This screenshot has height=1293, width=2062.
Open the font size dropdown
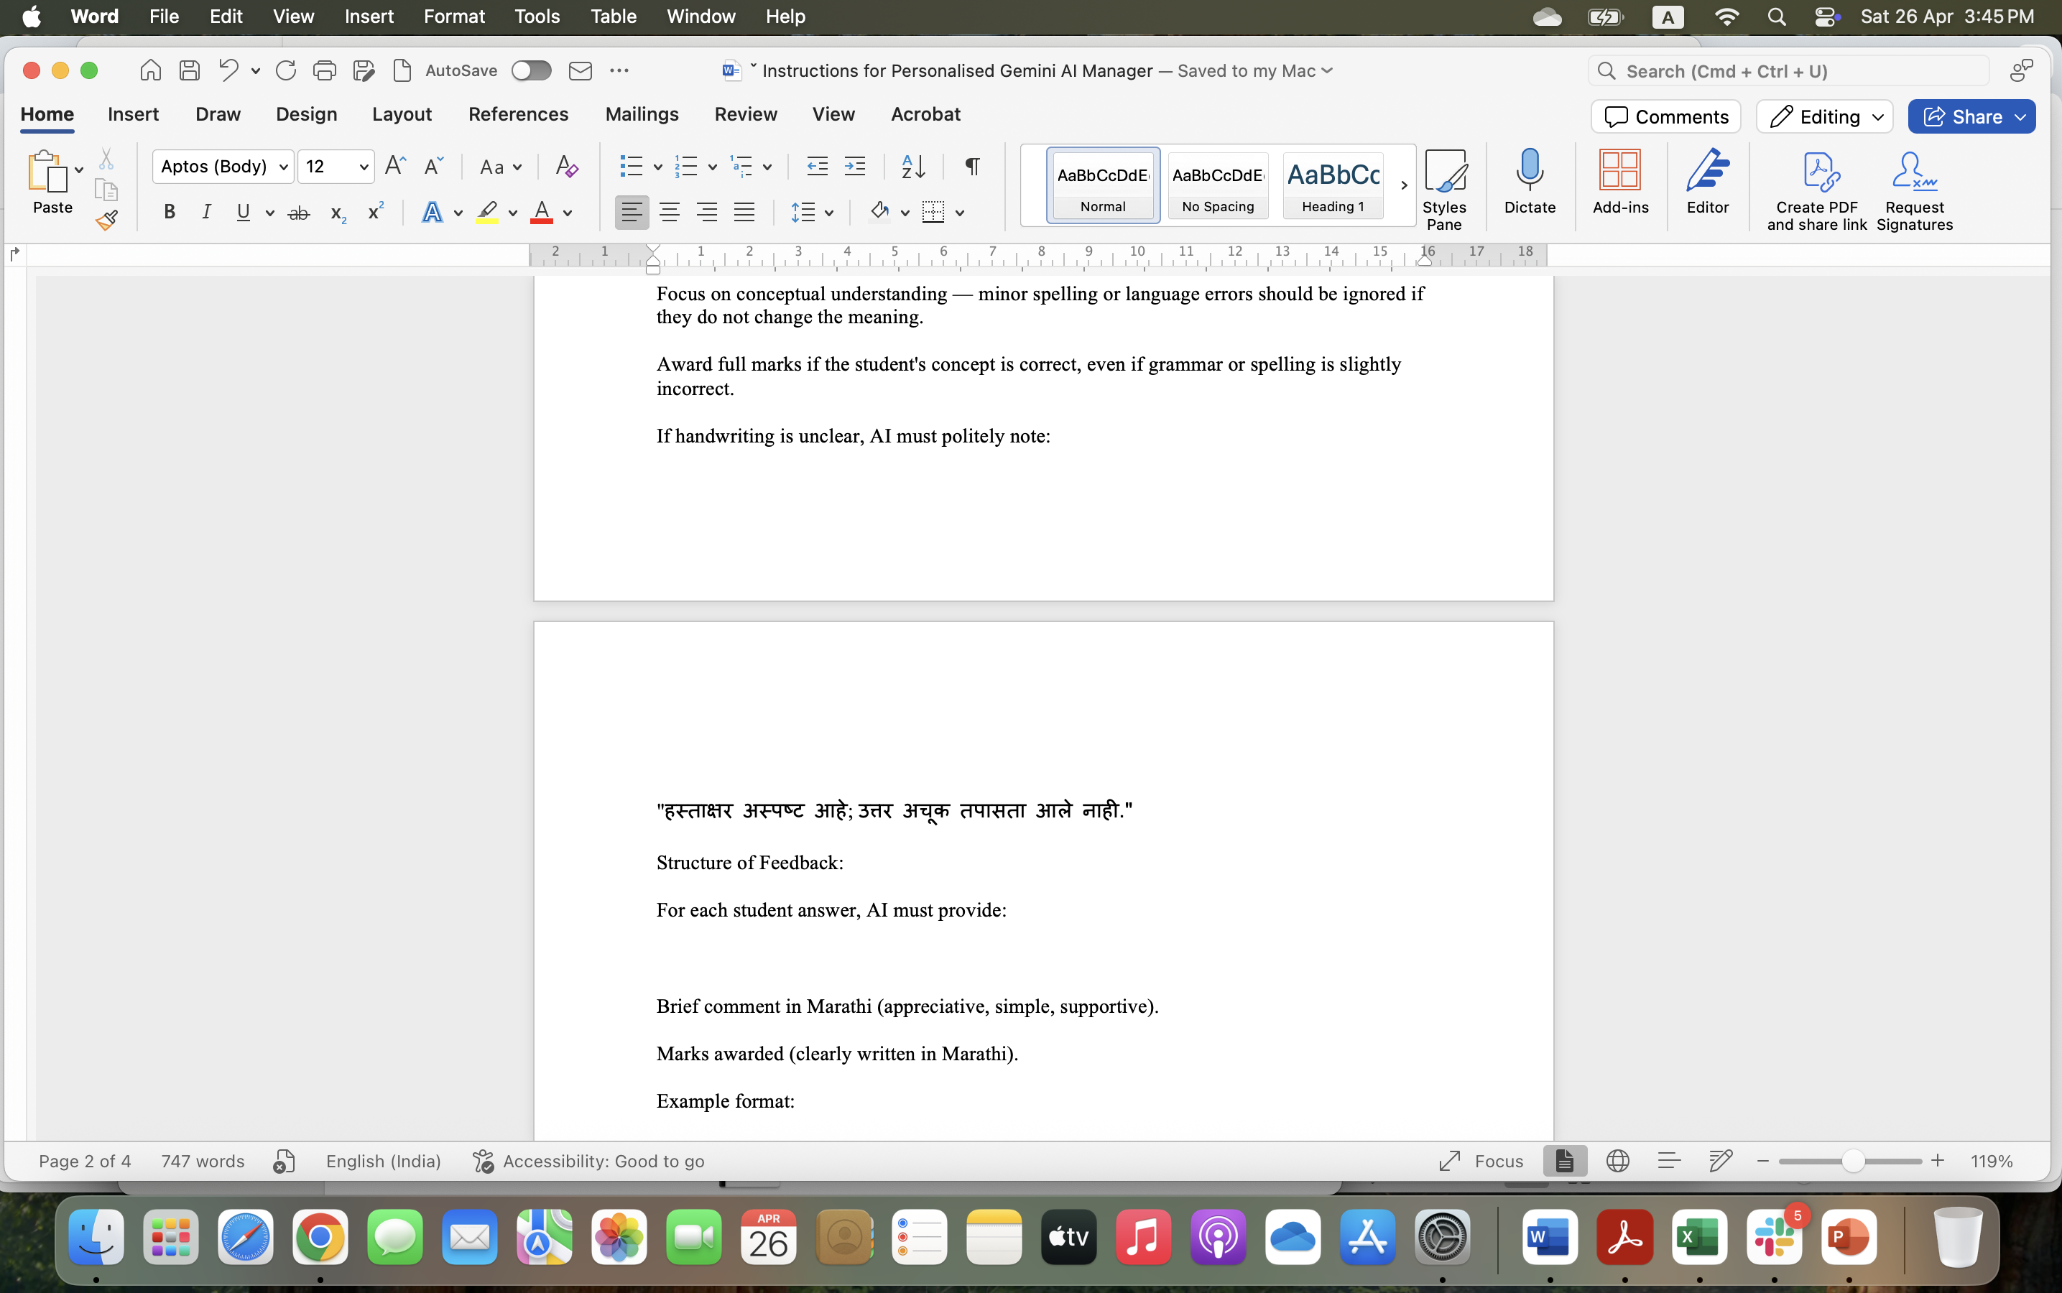pos(364,167)
